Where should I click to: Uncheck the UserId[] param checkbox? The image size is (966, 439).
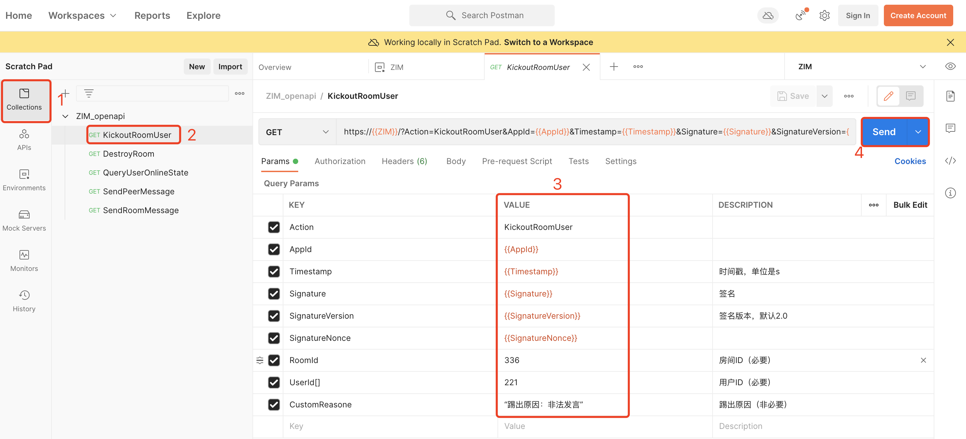pos(274,383)
